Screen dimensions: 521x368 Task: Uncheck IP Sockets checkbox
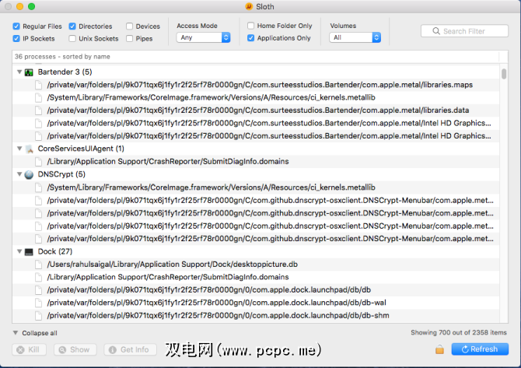pyautogui.click(x=16, y=38)
